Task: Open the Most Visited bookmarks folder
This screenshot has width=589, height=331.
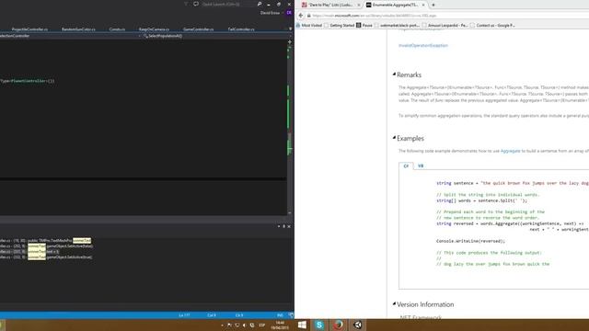Action: coord(309,26)
